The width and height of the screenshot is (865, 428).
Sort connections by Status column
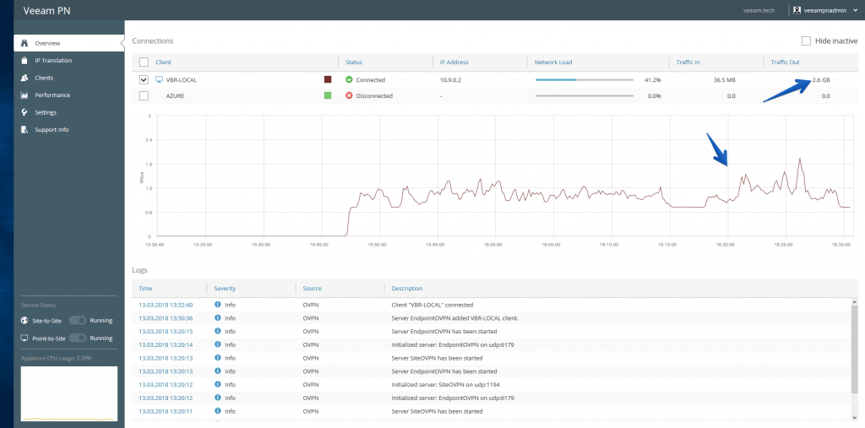(x=354, y=62)
